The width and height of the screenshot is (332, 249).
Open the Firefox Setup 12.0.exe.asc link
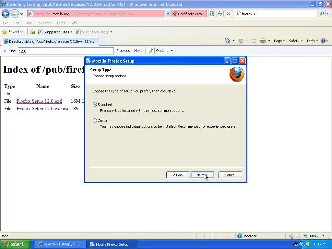[43, 108]
